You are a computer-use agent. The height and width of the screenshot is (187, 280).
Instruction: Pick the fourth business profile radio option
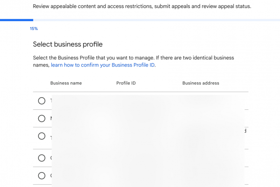point(42,158)
